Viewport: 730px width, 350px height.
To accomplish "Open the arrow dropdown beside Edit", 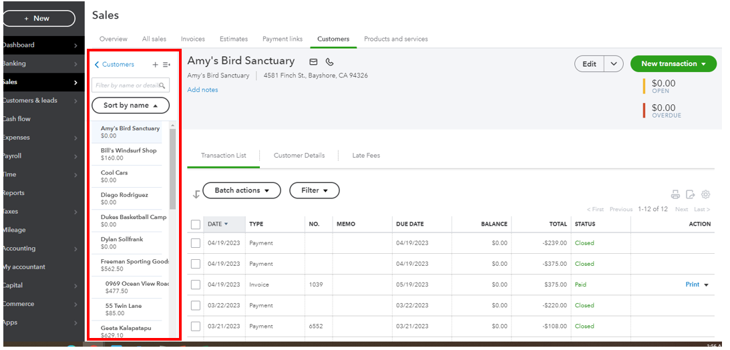I will (614, 64).
